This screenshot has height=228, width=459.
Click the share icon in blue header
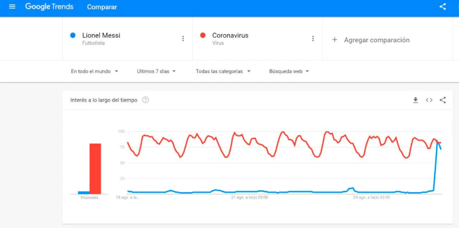tap(442, 7)
